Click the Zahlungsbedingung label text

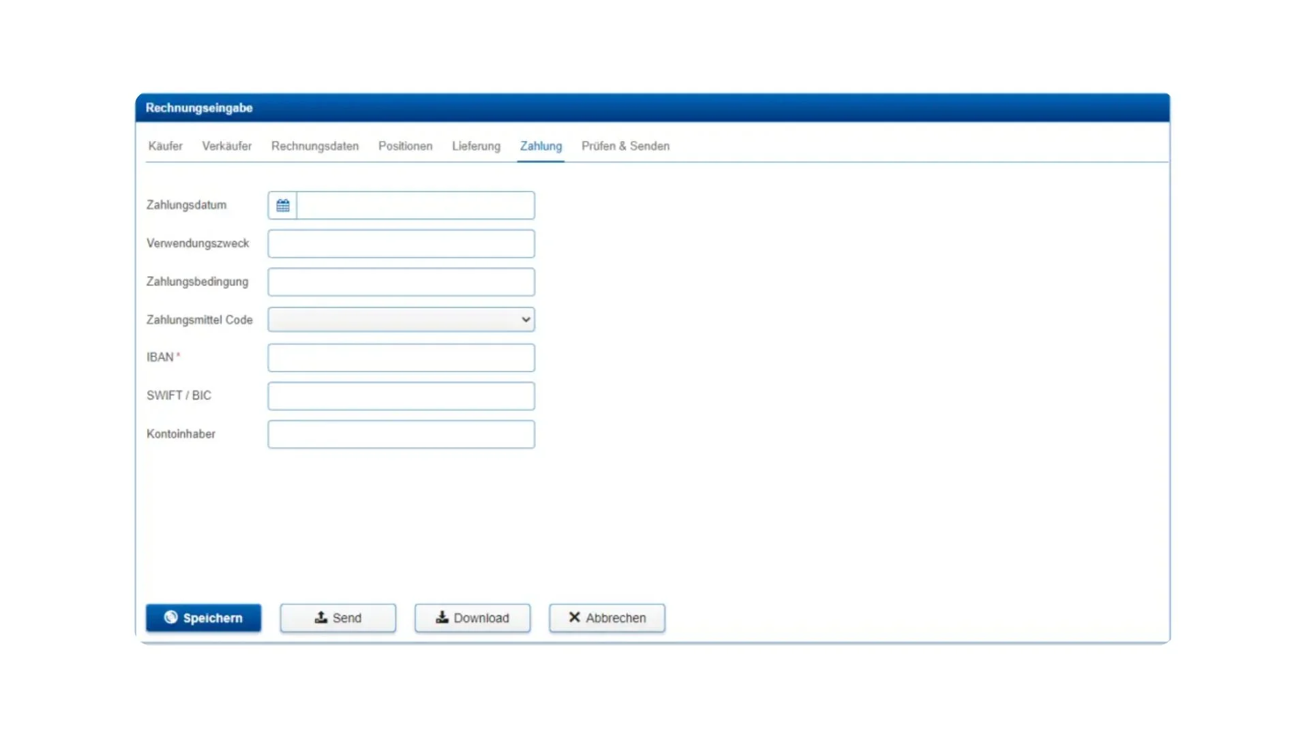pos(197,281)
